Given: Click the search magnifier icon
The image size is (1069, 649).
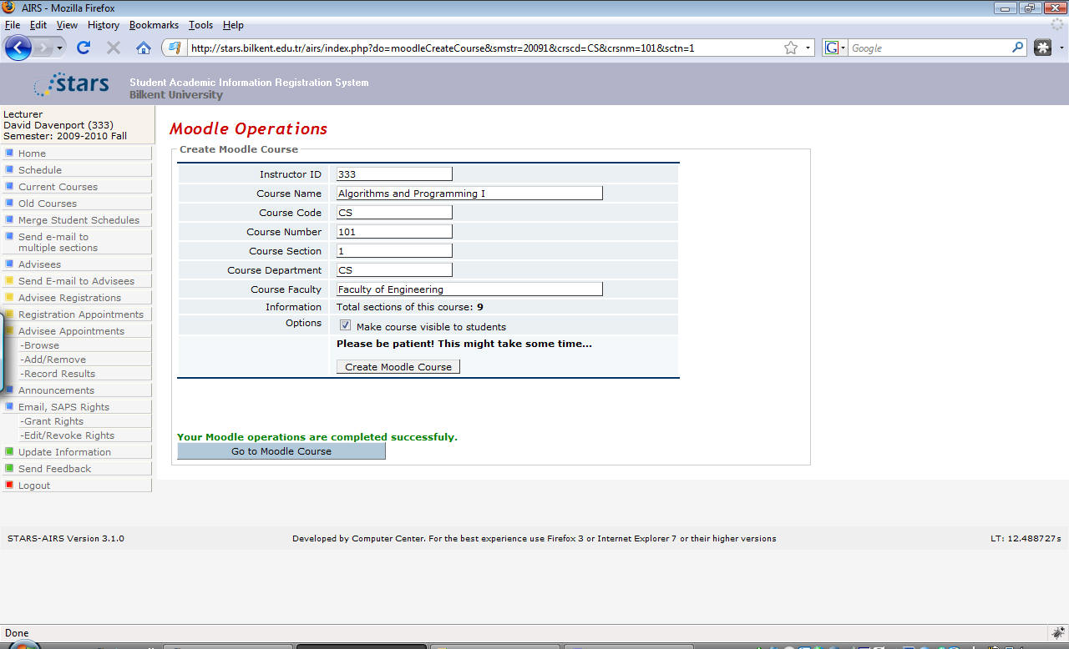Looking at the screenshot, I should (x=1018, y=48).
